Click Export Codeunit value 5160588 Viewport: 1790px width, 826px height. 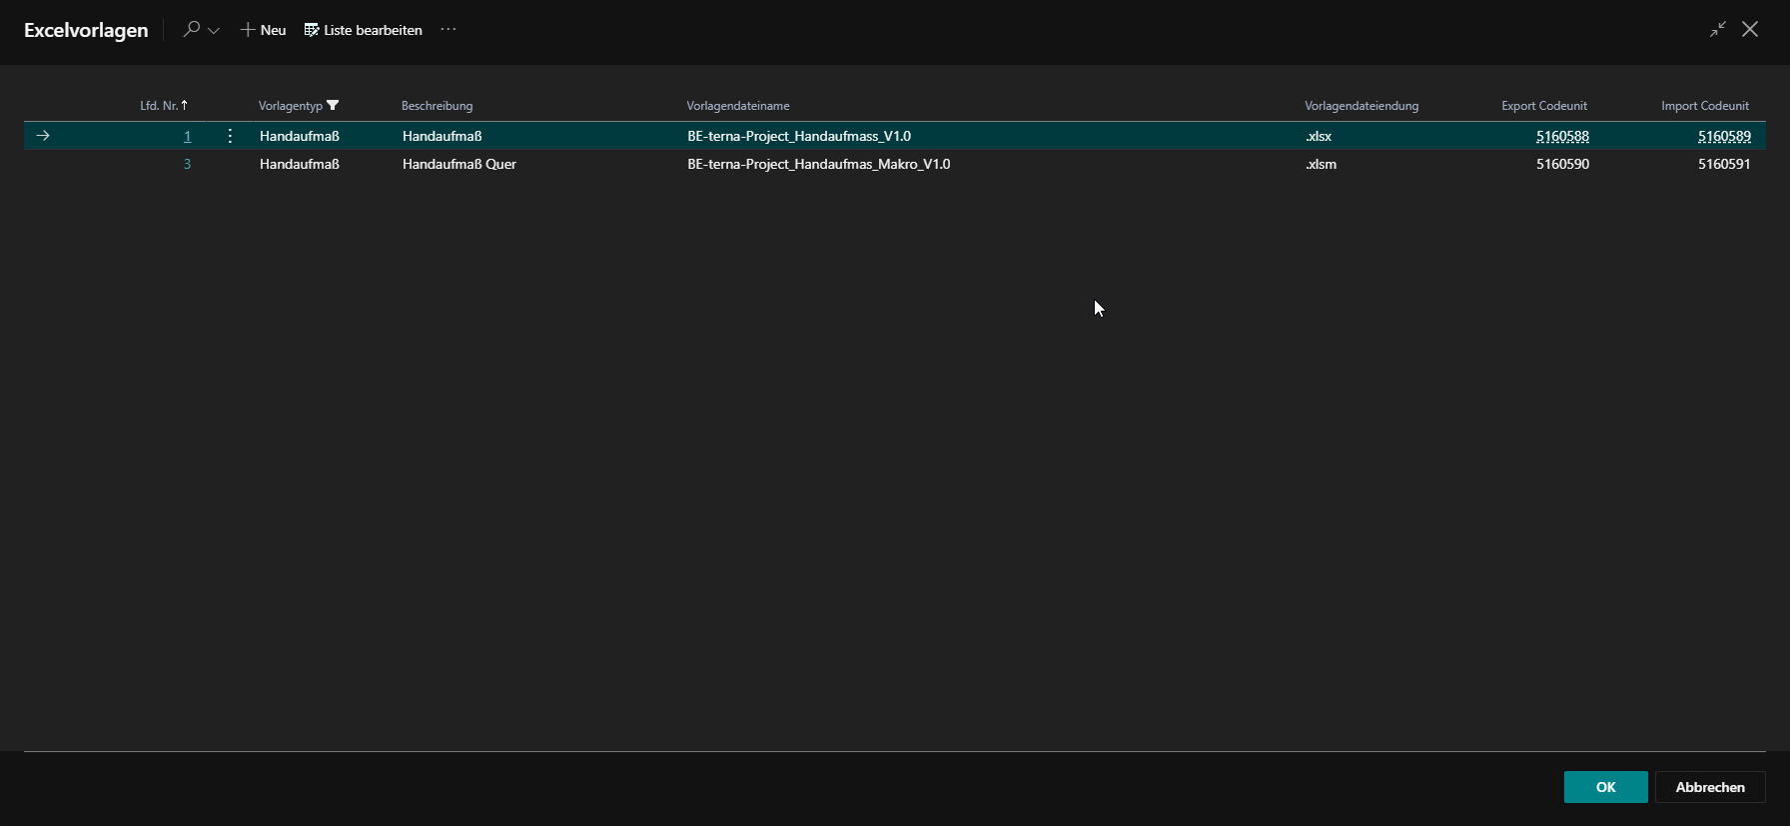coord(1561,136)
